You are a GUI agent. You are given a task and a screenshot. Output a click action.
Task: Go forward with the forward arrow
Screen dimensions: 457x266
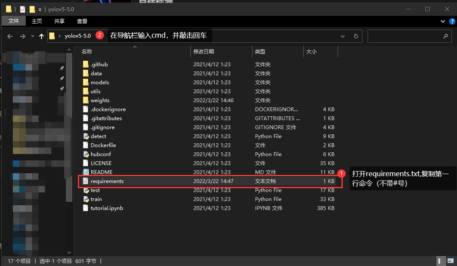tap(22, 36)
